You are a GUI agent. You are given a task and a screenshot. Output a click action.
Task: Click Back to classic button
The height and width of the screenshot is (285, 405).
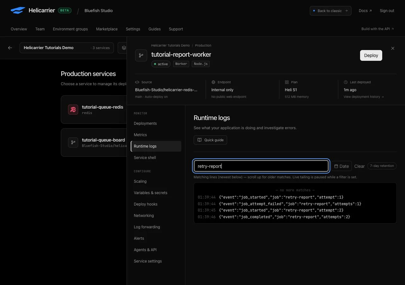(330, 11)
